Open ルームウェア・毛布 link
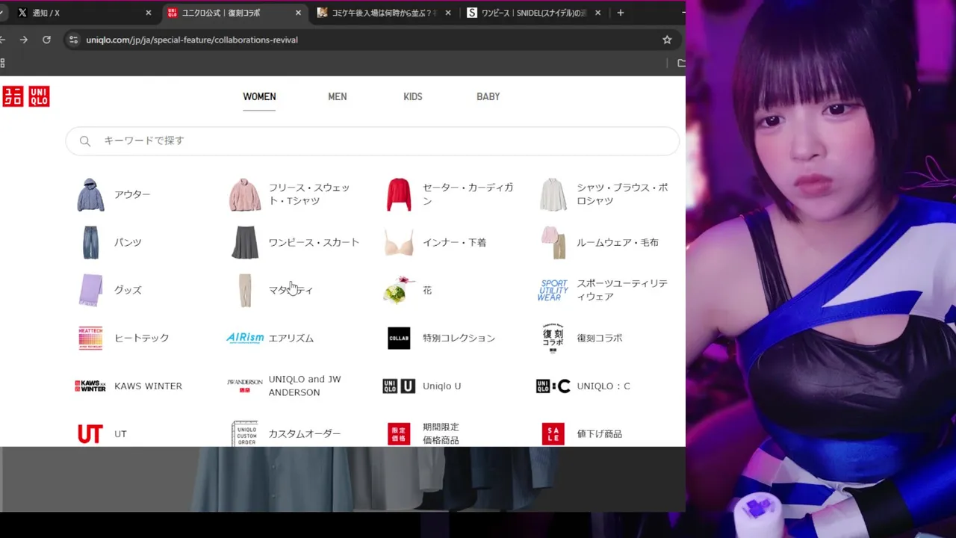This screenshot has height=538, width=956. pos(618,242)
